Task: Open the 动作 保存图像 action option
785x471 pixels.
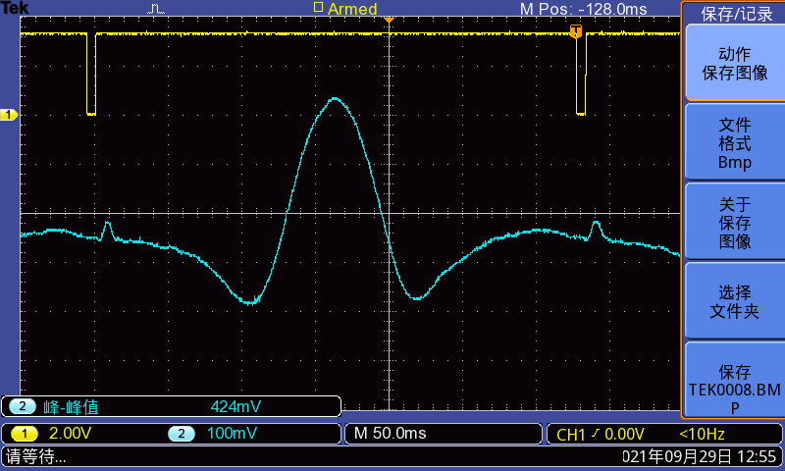Action: (734, 63)
